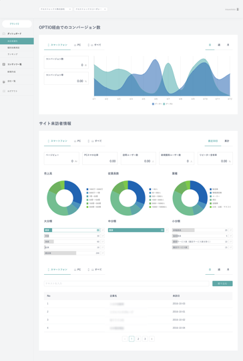This screenshot has height=361, width=243.
Task: Open the sidebar item below the highlighted entry
Action: [x=17, y=47]
